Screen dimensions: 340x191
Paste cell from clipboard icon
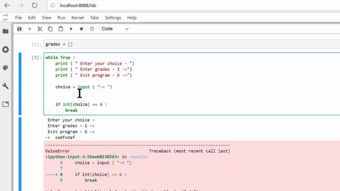tap(61, 29)
